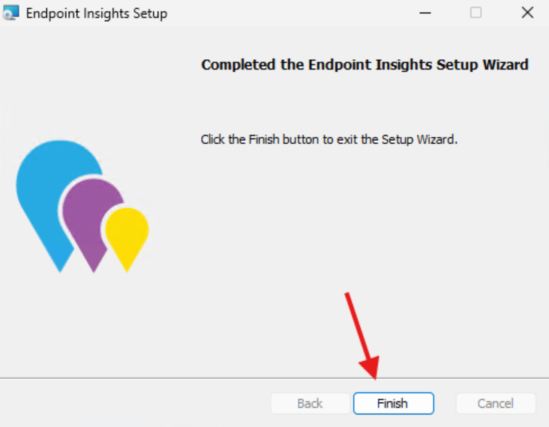Viewport: 549px width, 427px height.
Task: Click the greyed-out maximize window button
Action: [x=475, y=13]
